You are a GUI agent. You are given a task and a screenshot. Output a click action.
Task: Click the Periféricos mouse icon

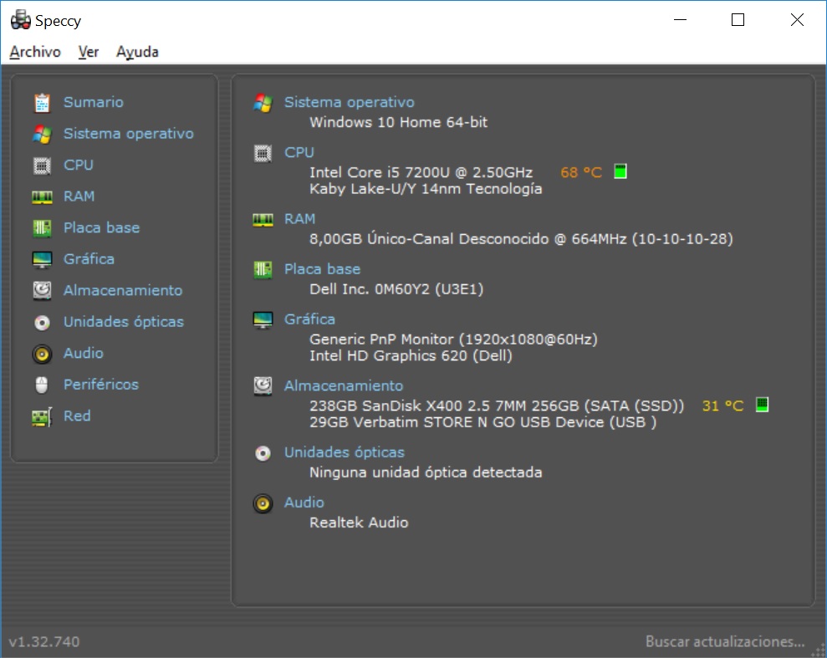pos(42,385)
